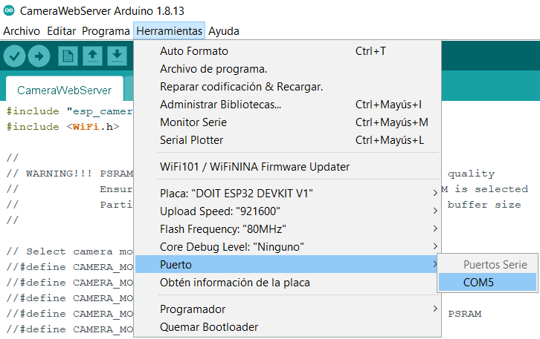
Task: Select the COM5 serial port
Action: coord(479,283)
